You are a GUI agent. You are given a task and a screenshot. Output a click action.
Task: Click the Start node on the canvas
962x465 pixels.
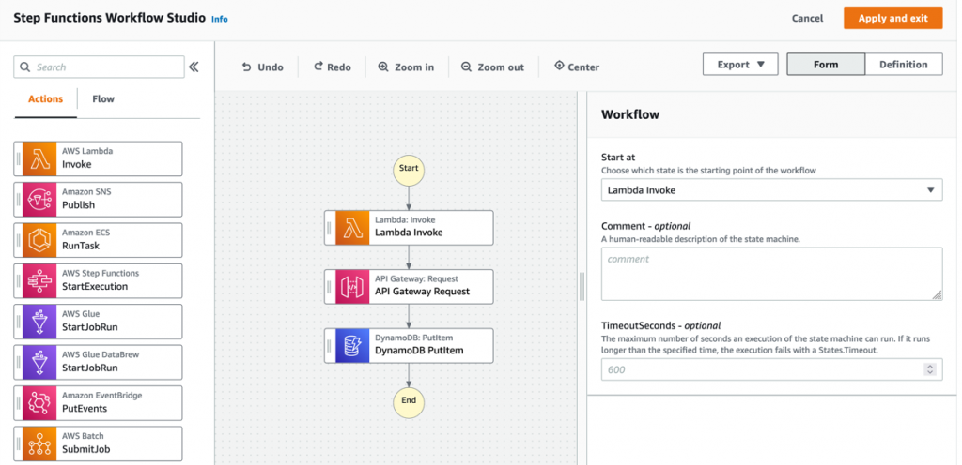pos(409,169)
